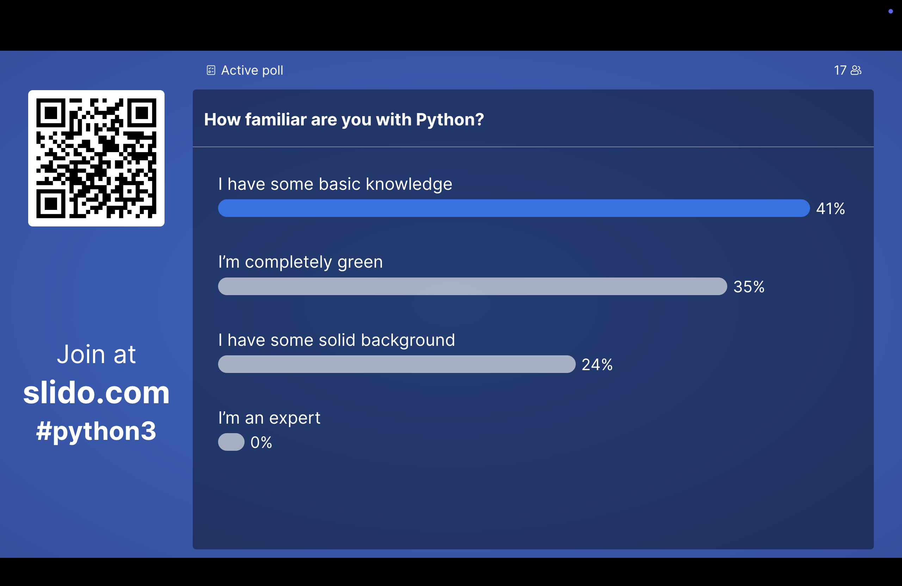Click the gray 35% result bar

(472, 286)
